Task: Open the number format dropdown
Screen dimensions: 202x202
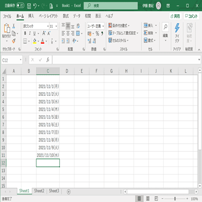Action: pyautogui.click(x=103, y=26)
